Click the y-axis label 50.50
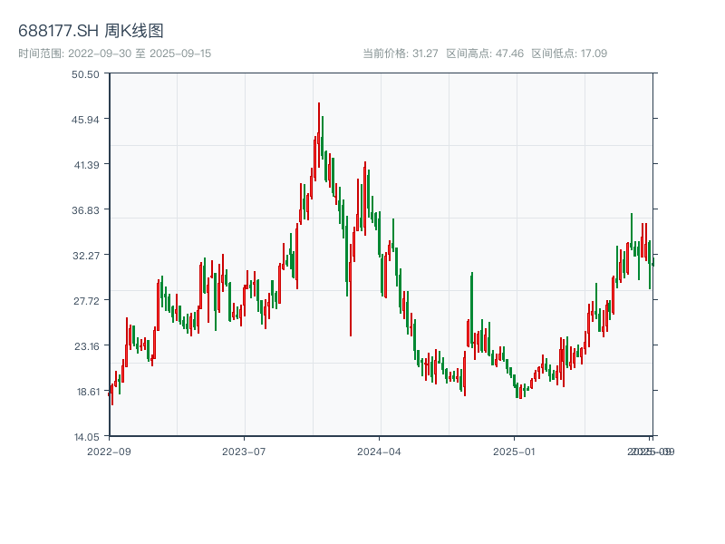This screenshot has height=544, width=725. click(85, 74)
